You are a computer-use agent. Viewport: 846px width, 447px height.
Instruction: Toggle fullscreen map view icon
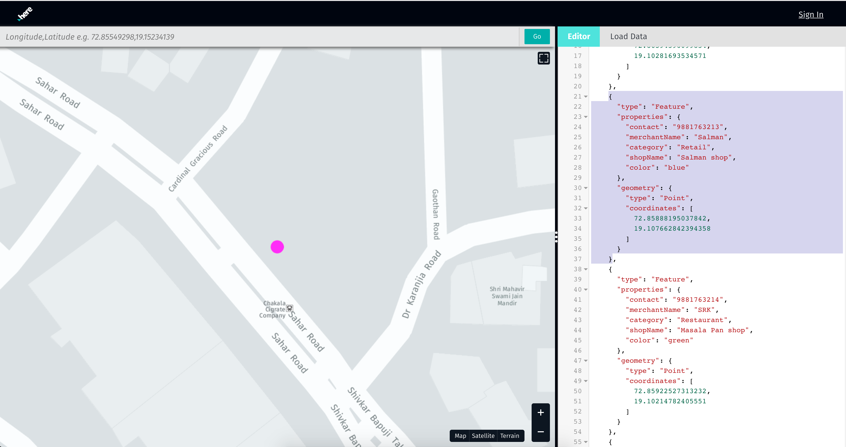click(544, 58)
